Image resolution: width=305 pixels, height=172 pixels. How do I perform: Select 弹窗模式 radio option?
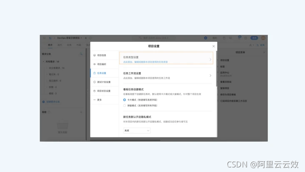coord(125,106)
